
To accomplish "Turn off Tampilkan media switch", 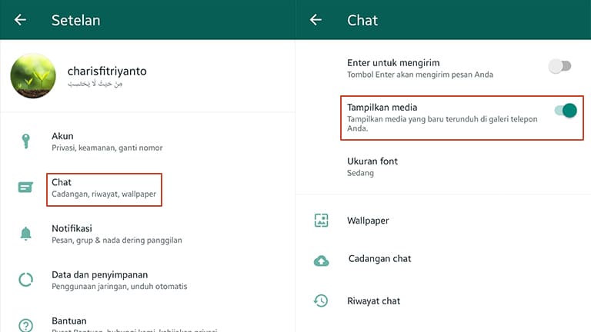I will (x=566, y=111).
